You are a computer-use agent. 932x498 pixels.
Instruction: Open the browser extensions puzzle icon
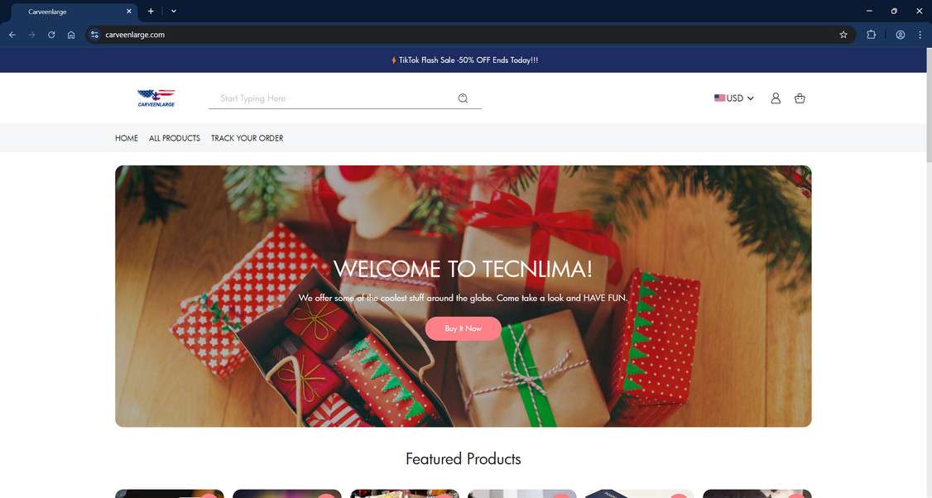pos(872,35)
